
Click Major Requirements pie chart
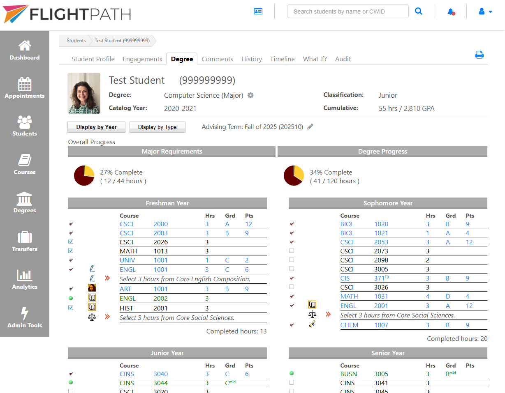coord(84,175)
